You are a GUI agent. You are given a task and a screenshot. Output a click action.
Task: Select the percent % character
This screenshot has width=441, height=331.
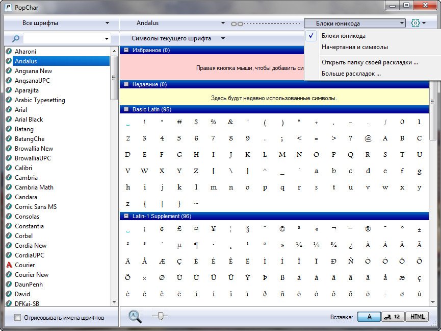point(214,122)
